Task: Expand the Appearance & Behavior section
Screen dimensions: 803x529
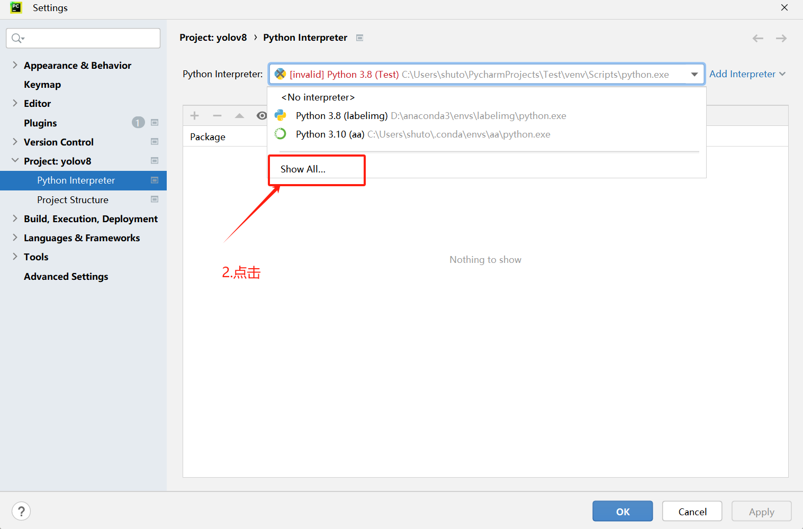Action: [x=15, y=65]
